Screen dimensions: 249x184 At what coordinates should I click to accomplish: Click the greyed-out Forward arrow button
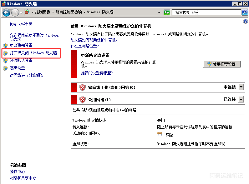point(15,12)
